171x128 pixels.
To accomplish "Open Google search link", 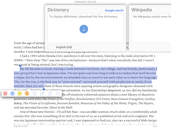I will [x=114, y=10].
